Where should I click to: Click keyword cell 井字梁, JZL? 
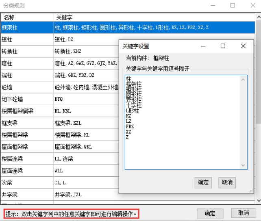(x=86, y=195)
